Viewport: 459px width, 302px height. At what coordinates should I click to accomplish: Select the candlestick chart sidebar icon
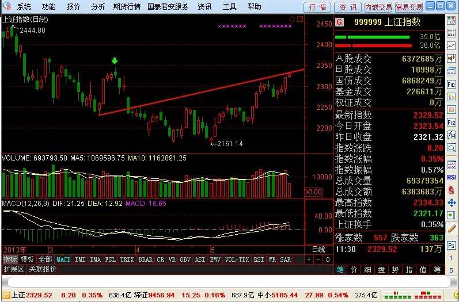coord(451,59)
